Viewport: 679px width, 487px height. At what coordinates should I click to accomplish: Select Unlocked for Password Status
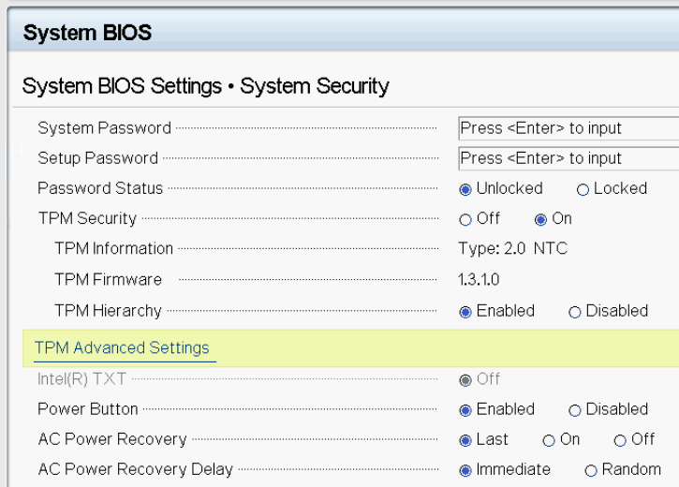click(x=465, y=189)
